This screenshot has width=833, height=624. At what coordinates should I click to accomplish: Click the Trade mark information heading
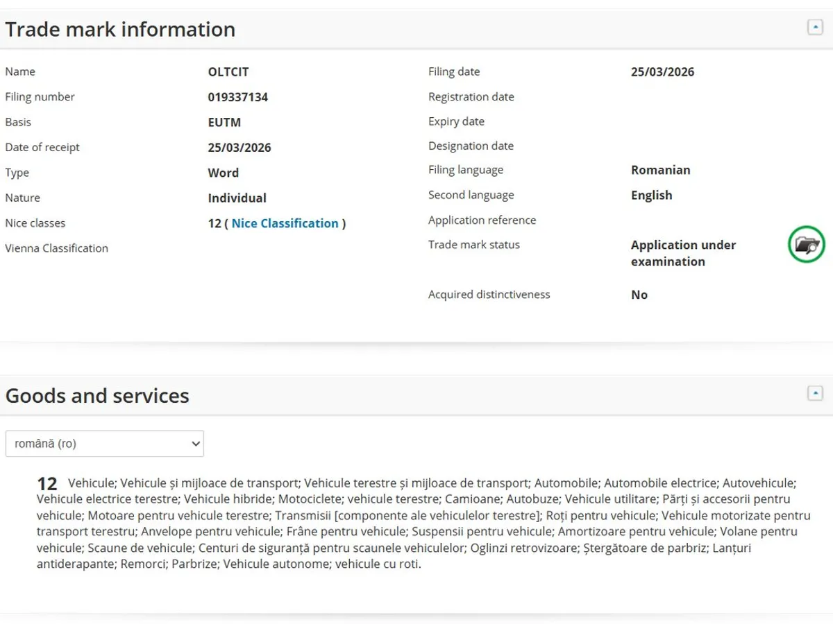120,29
